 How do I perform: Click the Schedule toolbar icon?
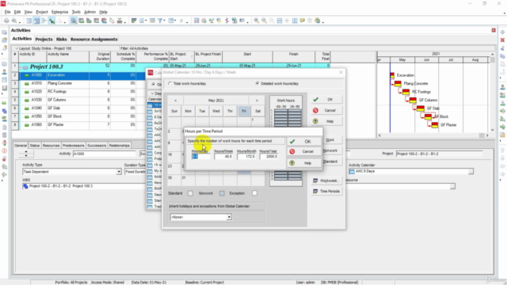(204, 21)
